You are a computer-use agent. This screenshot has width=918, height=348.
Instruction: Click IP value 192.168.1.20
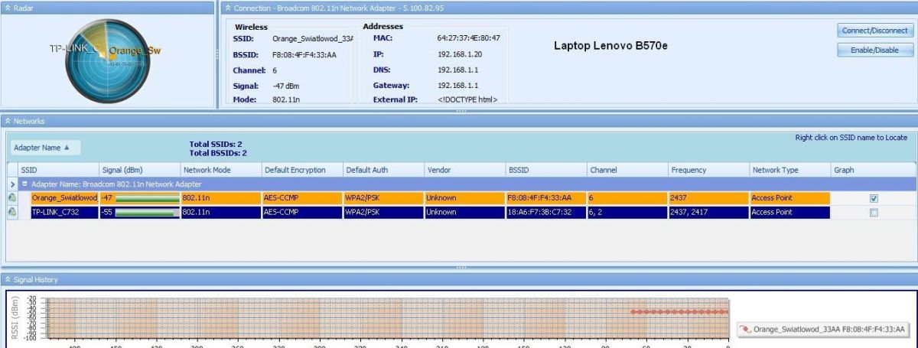point(460,54)
